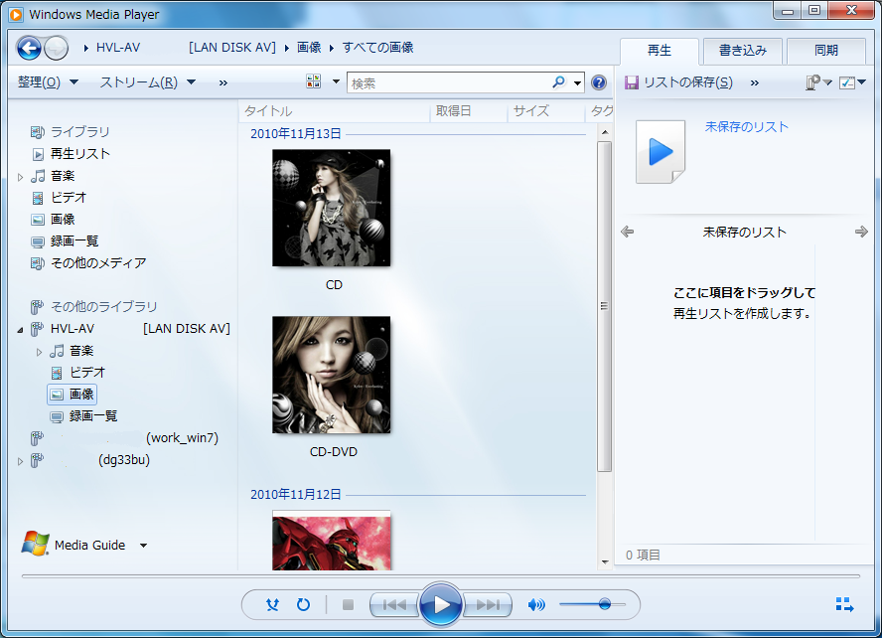Open view options dropdown arrow
Screen dimensions: 882x638
tap(337, 81)
